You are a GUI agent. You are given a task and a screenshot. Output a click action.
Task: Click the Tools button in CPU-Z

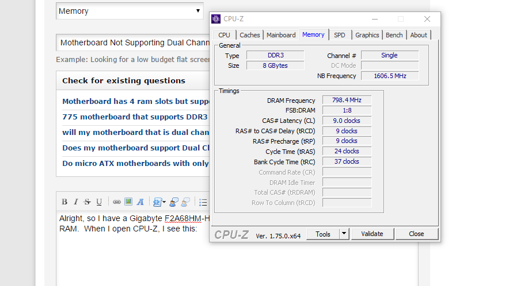coord(323,234)
